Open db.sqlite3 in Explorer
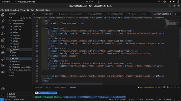 pyautogui.click(x=16, y=61)
